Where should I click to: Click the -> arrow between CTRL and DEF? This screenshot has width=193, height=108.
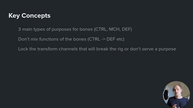click(103, 39)
